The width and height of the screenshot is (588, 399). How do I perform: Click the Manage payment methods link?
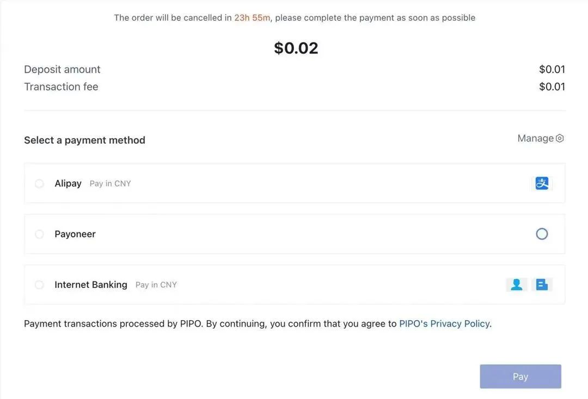(535, 138)
